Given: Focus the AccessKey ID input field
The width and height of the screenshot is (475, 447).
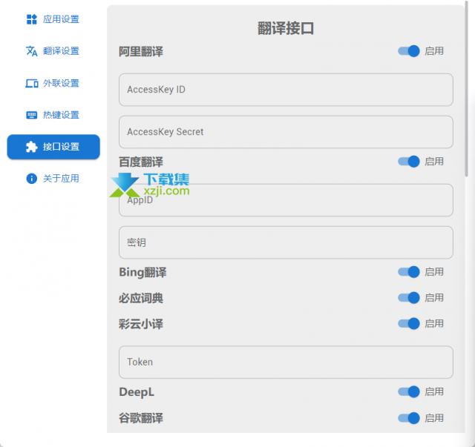Looking at the screenshot, I should click(x=286, y=90).
